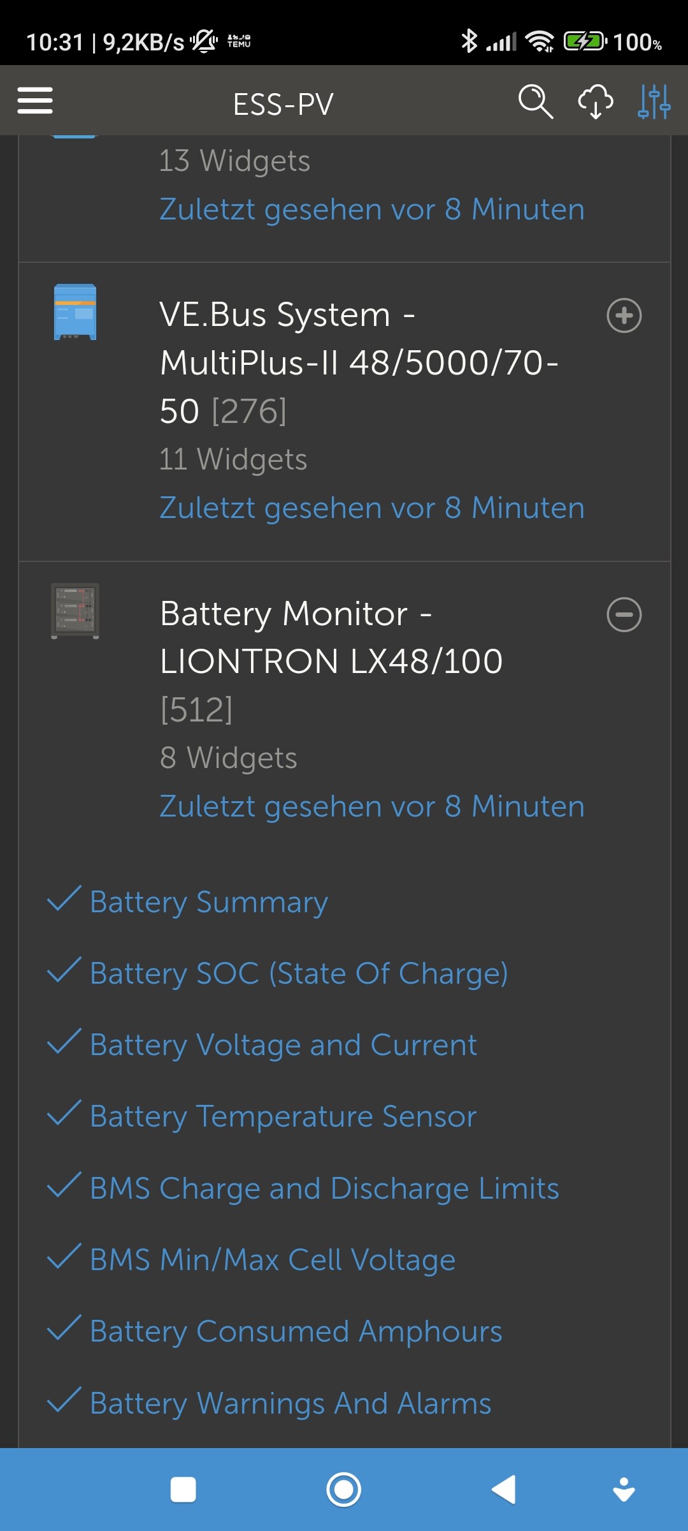Open the hamburger navigation menu
688x1531 pixels.
pos(35,101)
